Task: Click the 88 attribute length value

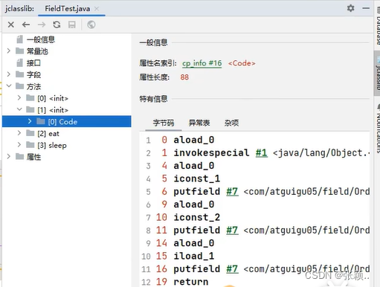Action: (184, 77)
